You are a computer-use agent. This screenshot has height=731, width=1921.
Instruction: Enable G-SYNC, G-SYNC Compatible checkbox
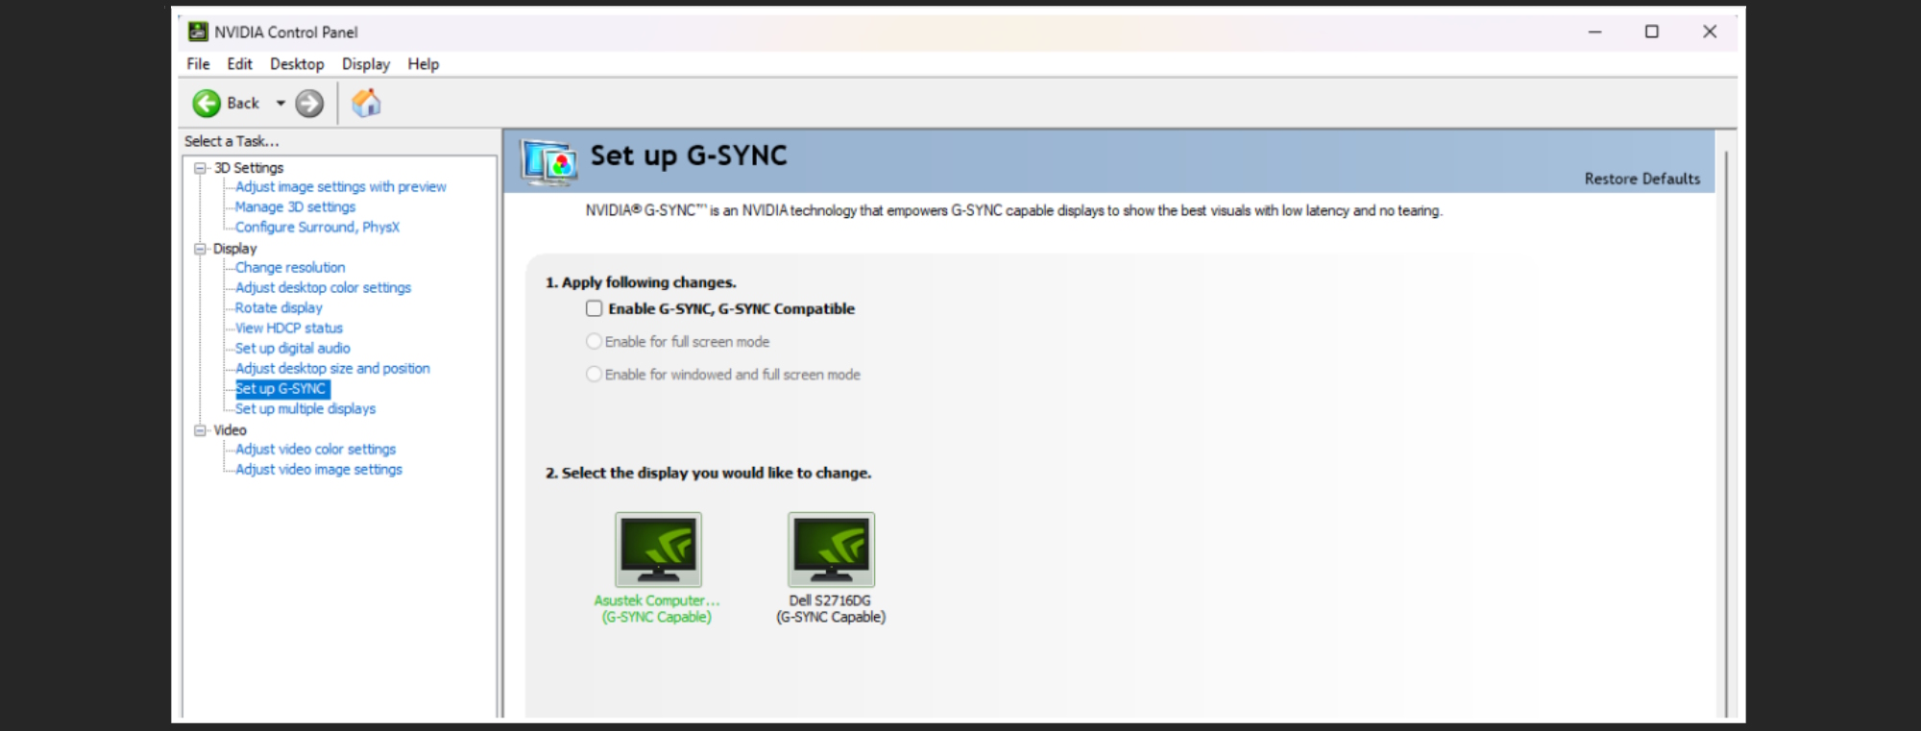(594, 308)
